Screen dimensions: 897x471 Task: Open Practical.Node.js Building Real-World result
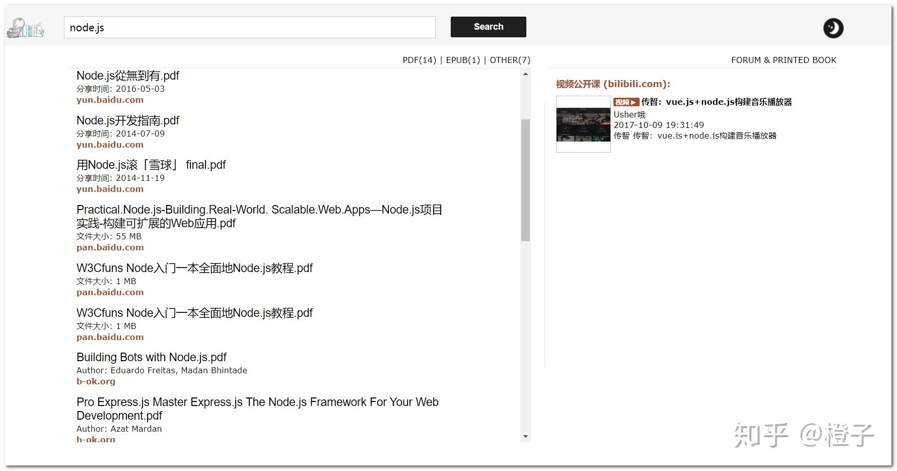coord(259,216)
